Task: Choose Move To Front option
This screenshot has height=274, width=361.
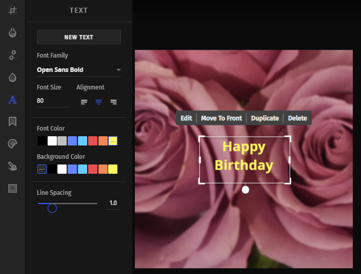Action: (x=222, y=118)
